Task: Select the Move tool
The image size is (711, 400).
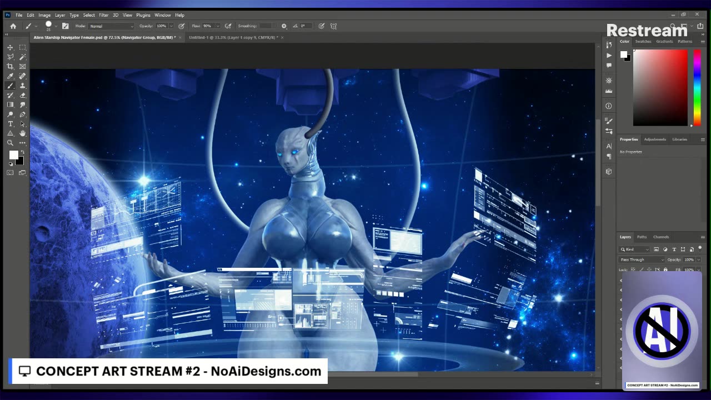Action: [10, 47]
